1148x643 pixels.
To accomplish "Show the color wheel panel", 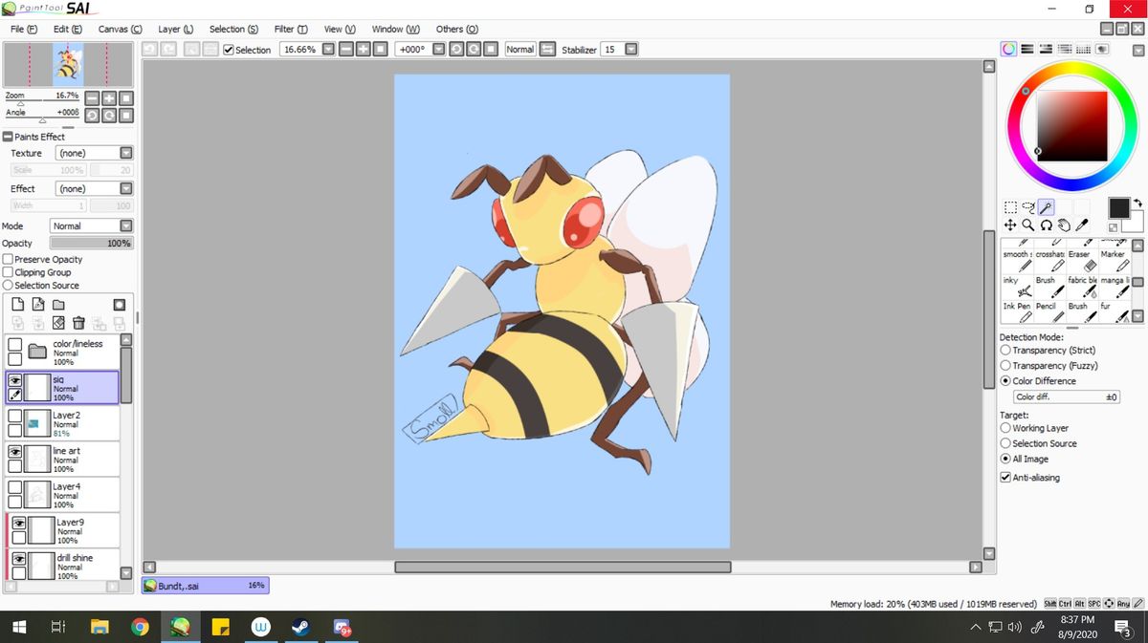I will (x=1008, y=49).
